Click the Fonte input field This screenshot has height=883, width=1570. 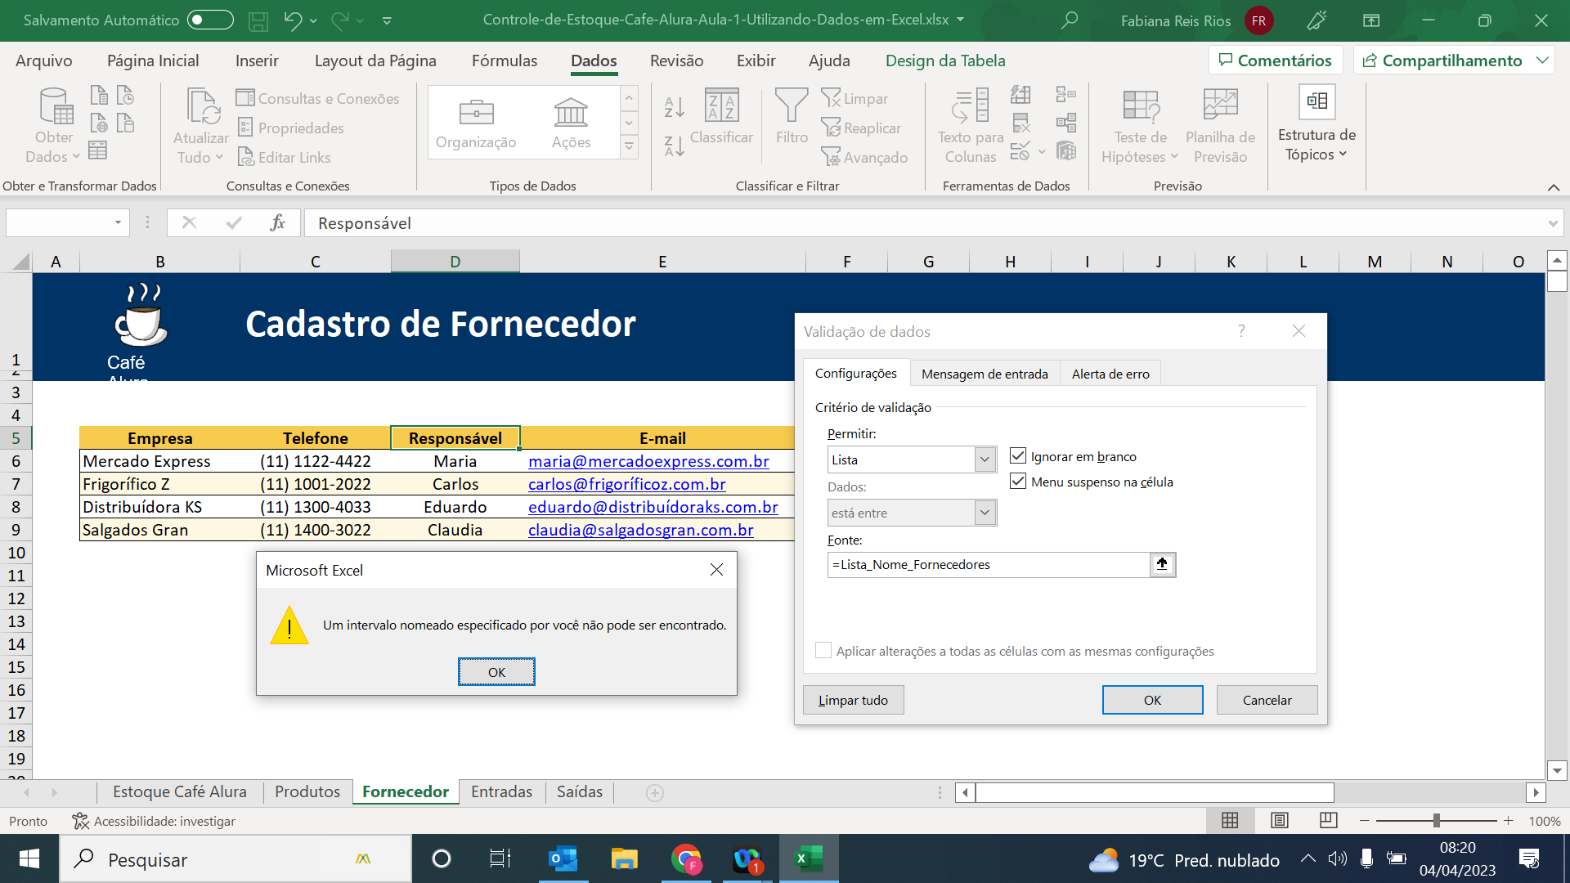[988, 564]
